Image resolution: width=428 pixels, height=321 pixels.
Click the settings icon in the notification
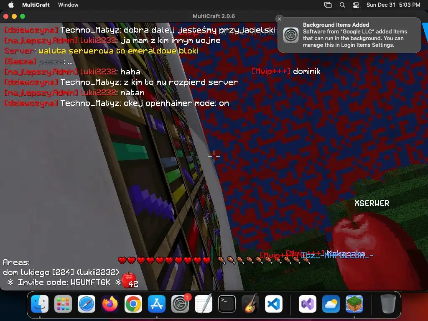coord(291,35)
